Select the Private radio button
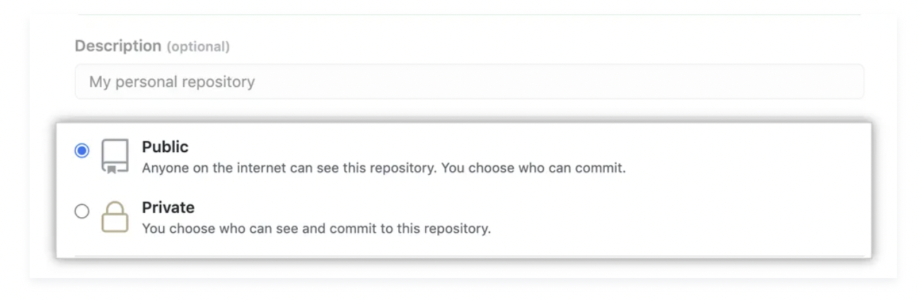Screen dimensions: 921x300 (82, 211)
